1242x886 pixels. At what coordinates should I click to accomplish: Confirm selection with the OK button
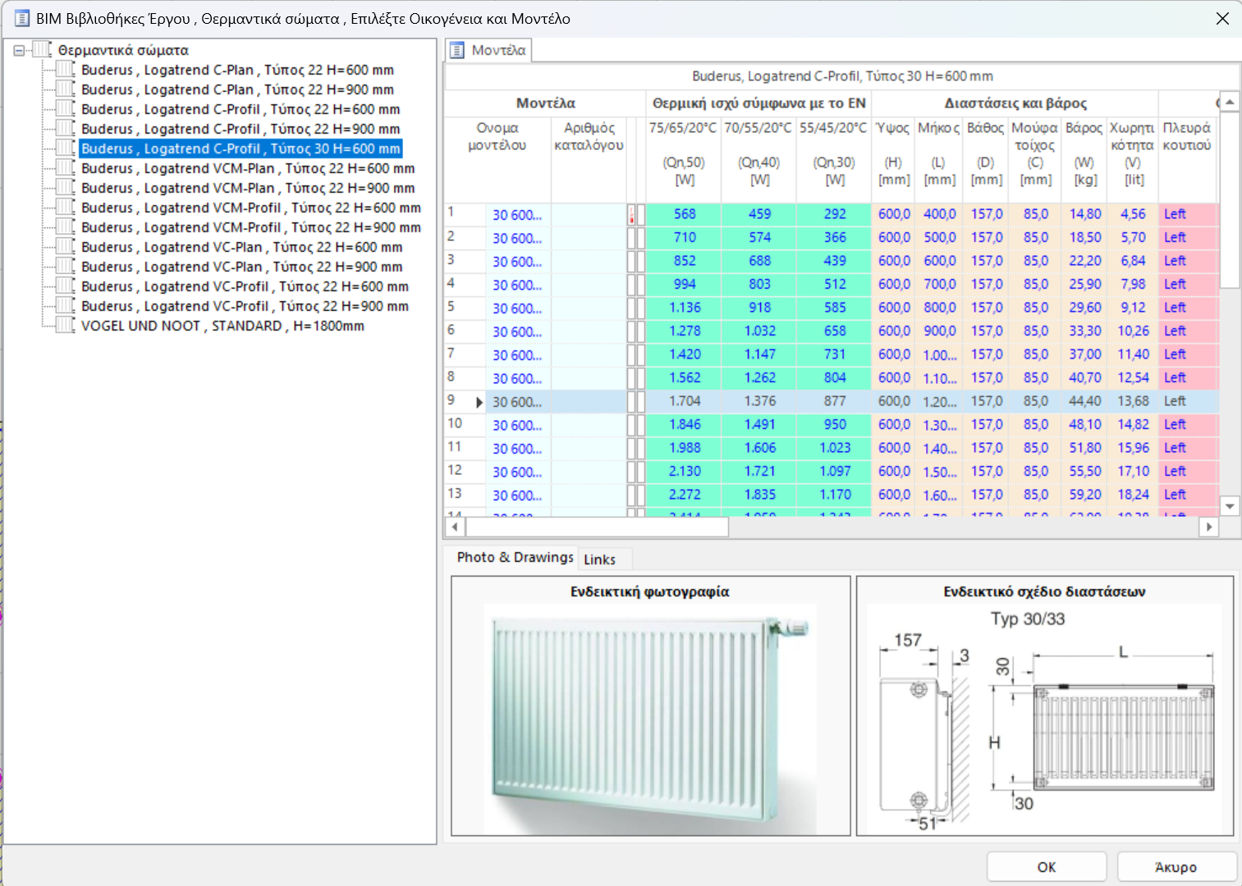1047,867
